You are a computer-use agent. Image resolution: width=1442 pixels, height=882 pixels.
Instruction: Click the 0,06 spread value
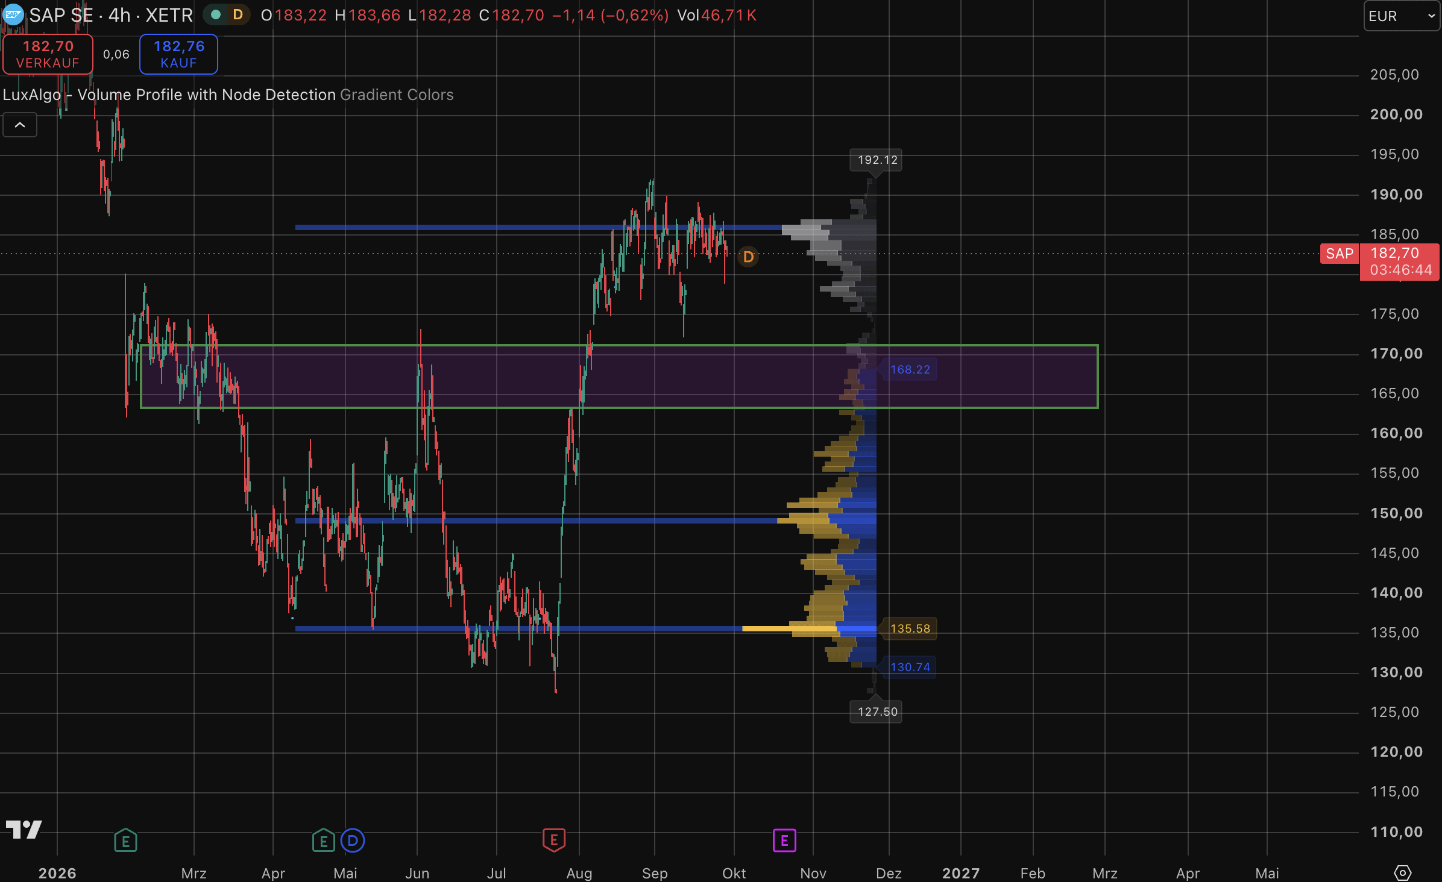click(x=116, y=54)
